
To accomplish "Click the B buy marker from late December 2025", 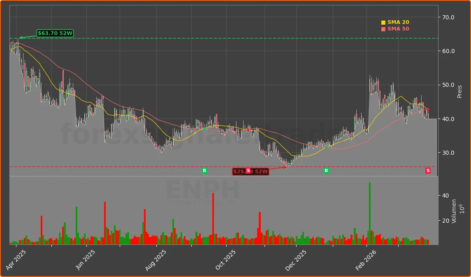I will (x=326, y=171).
